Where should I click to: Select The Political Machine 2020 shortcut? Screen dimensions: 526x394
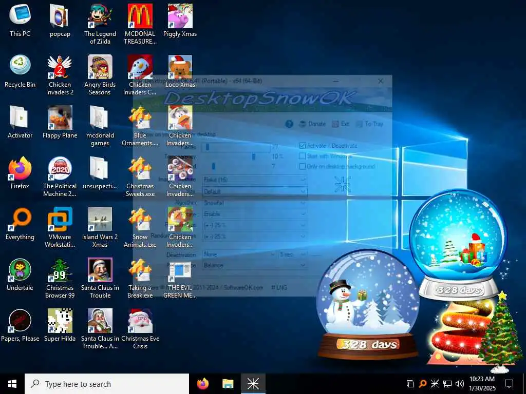pos(60,176)
